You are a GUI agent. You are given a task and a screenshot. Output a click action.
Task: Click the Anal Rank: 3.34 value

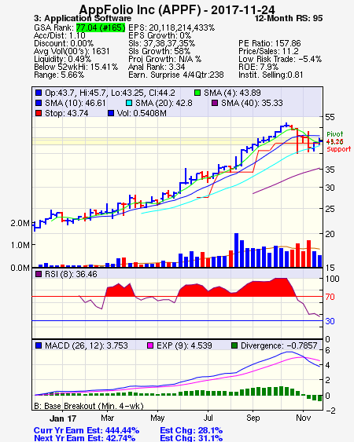click(157, 67)
